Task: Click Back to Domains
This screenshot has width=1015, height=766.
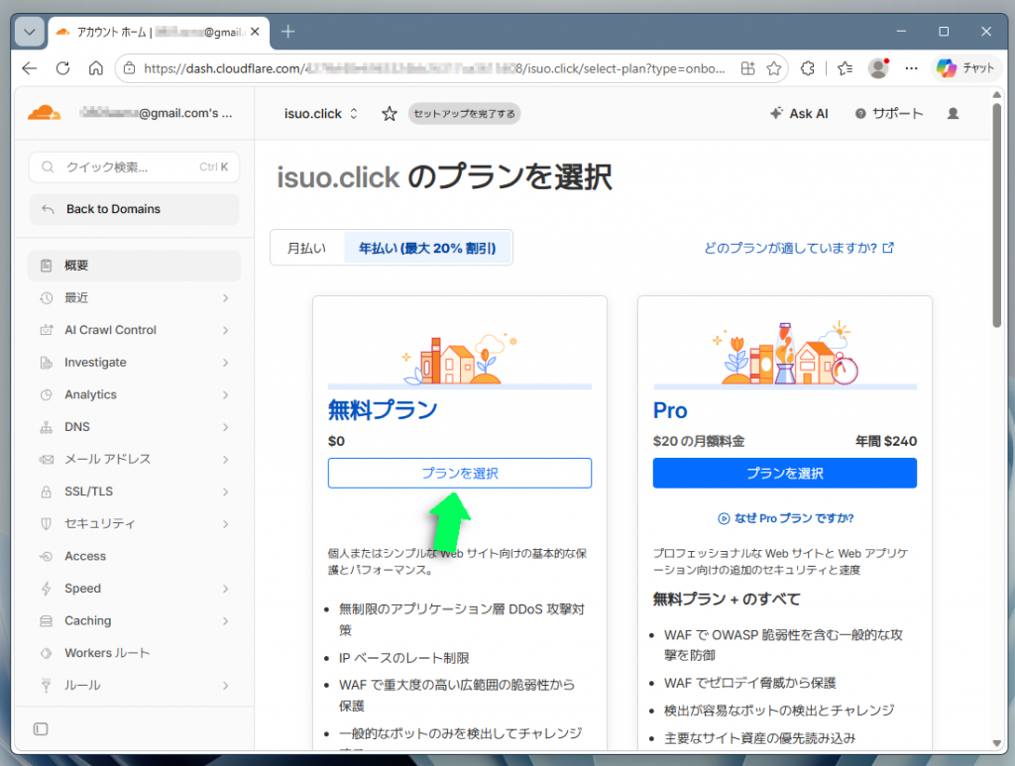Action: [134, 209]
